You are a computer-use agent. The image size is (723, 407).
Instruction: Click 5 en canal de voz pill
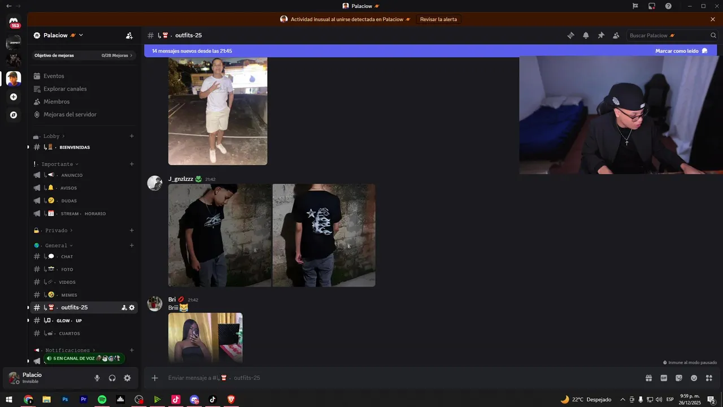[84, 358]
